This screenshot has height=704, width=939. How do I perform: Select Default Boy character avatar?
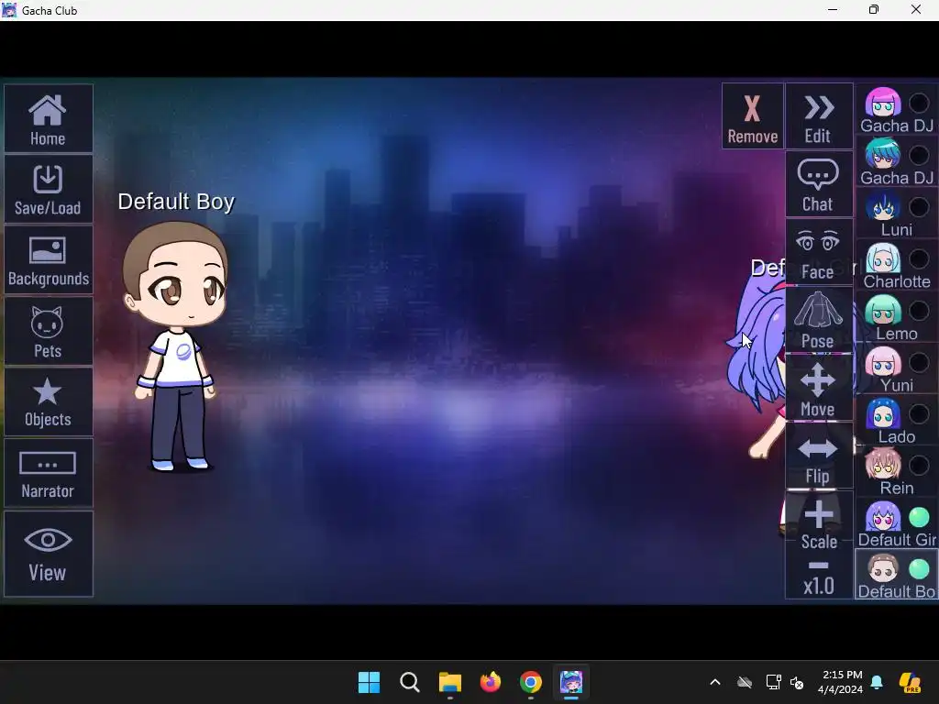[883, 568]
